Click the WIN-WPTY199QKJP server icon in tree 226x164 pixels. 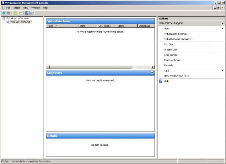pos(8,22)
